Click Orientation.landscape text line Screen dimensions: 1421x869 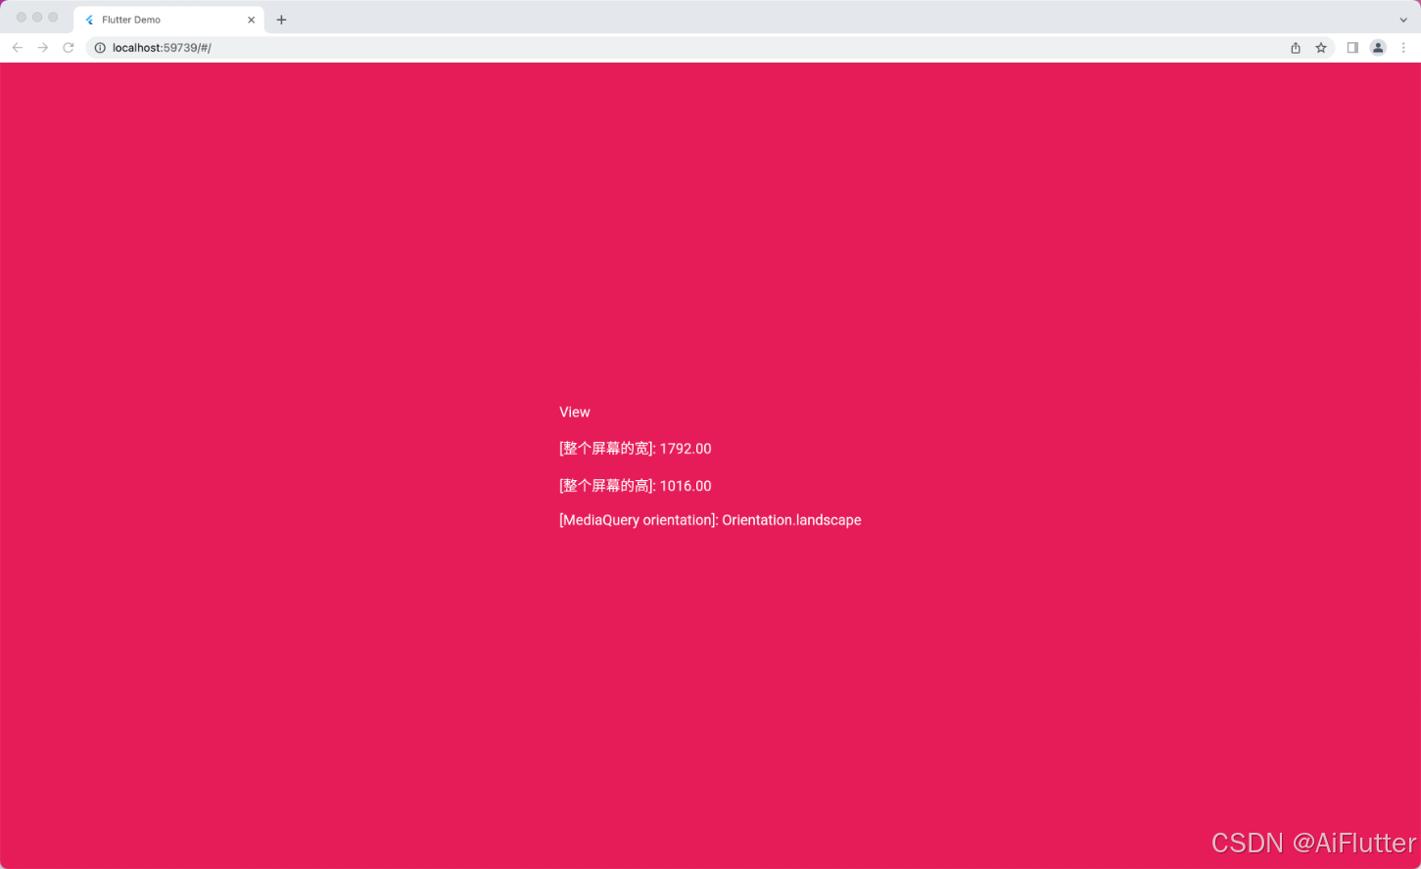click(x=710, y=520)
